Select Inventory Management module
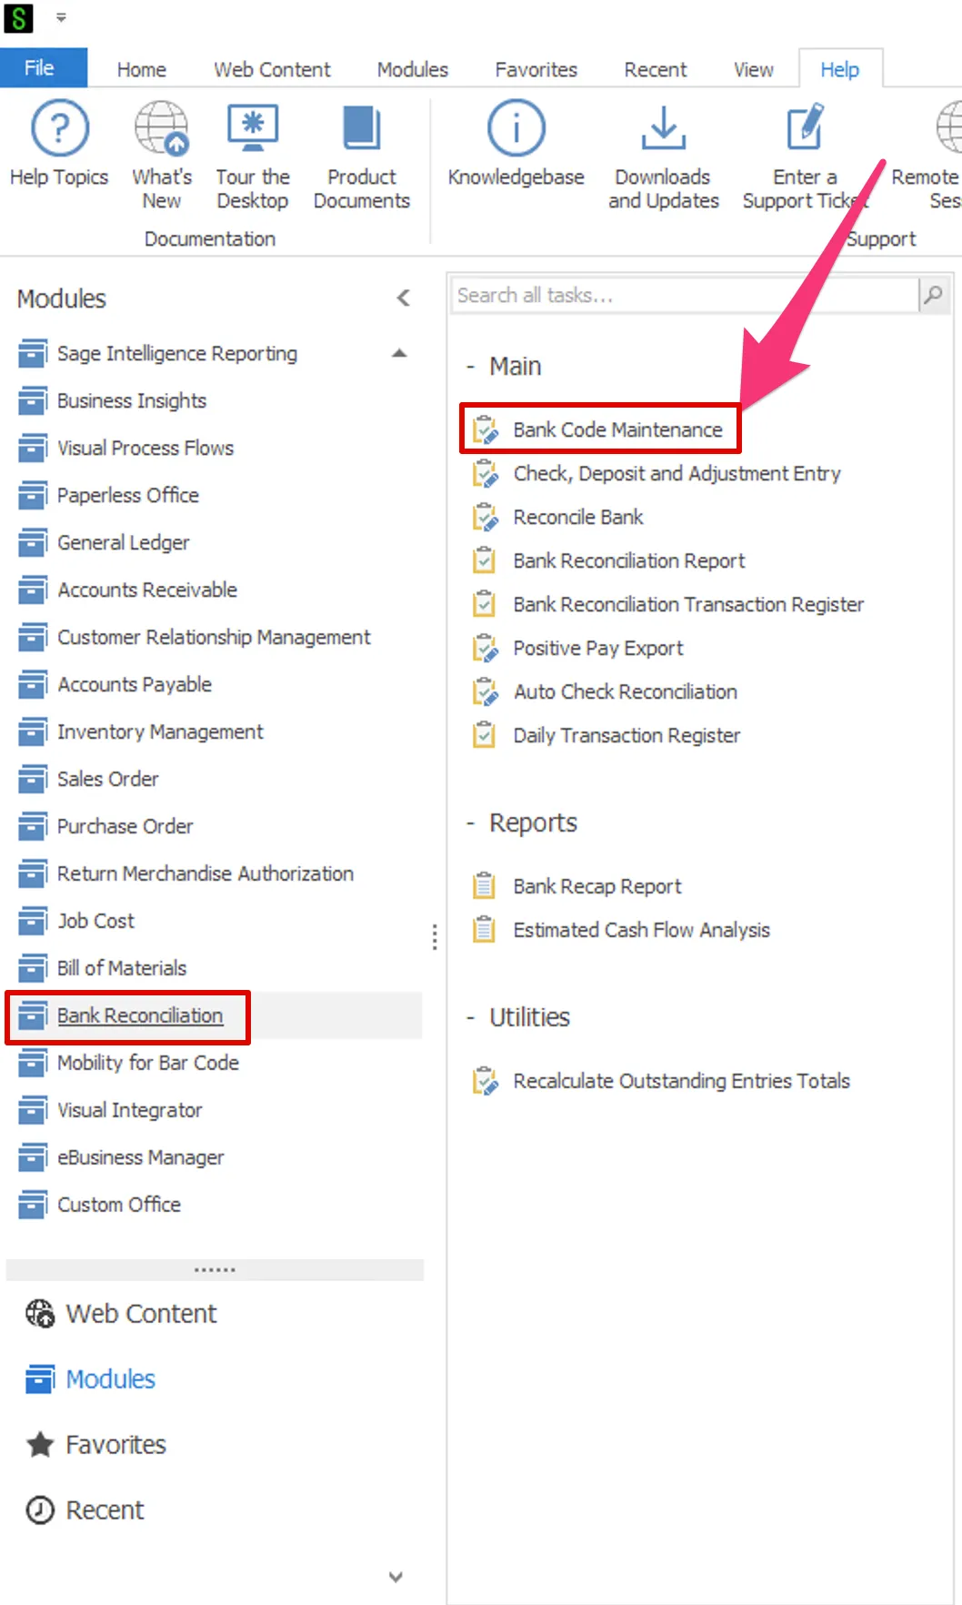Screen dimensions: 962x1605 click(160, 732)
